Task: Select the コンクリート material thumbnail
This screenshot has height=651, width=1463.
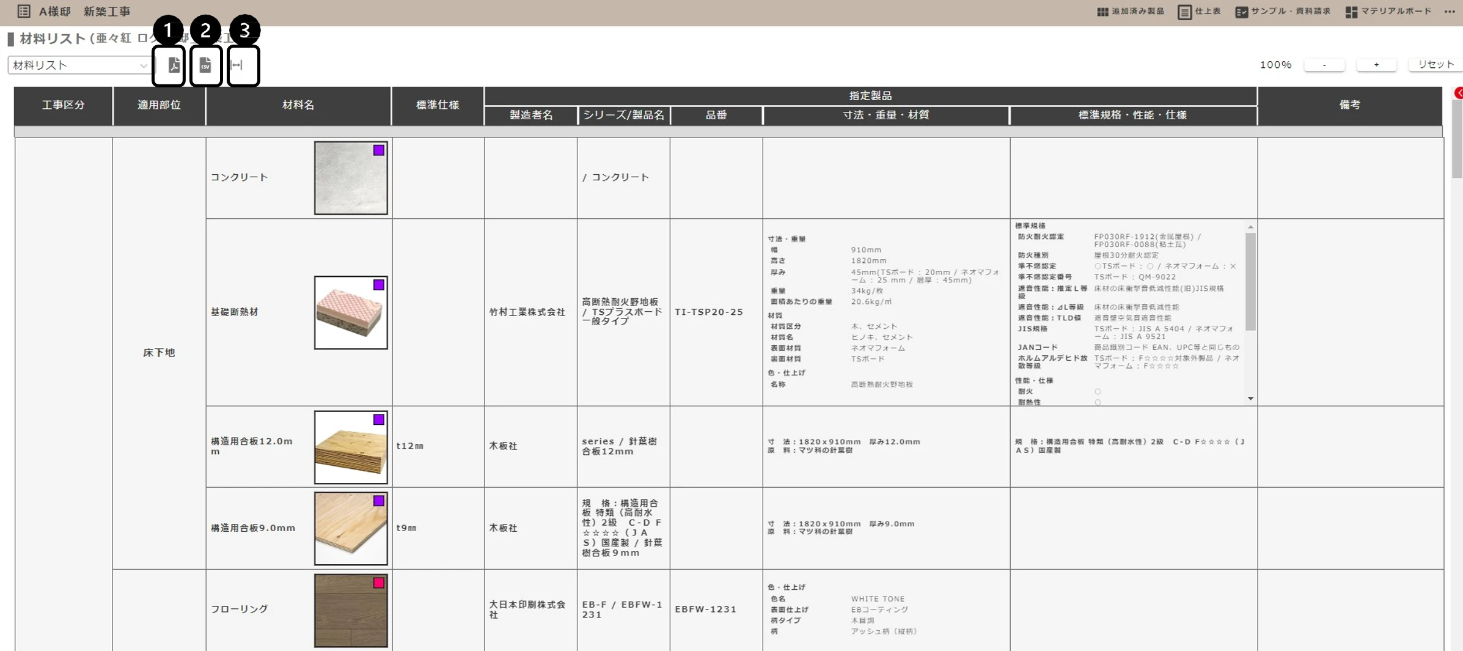Action: (351, 178)
